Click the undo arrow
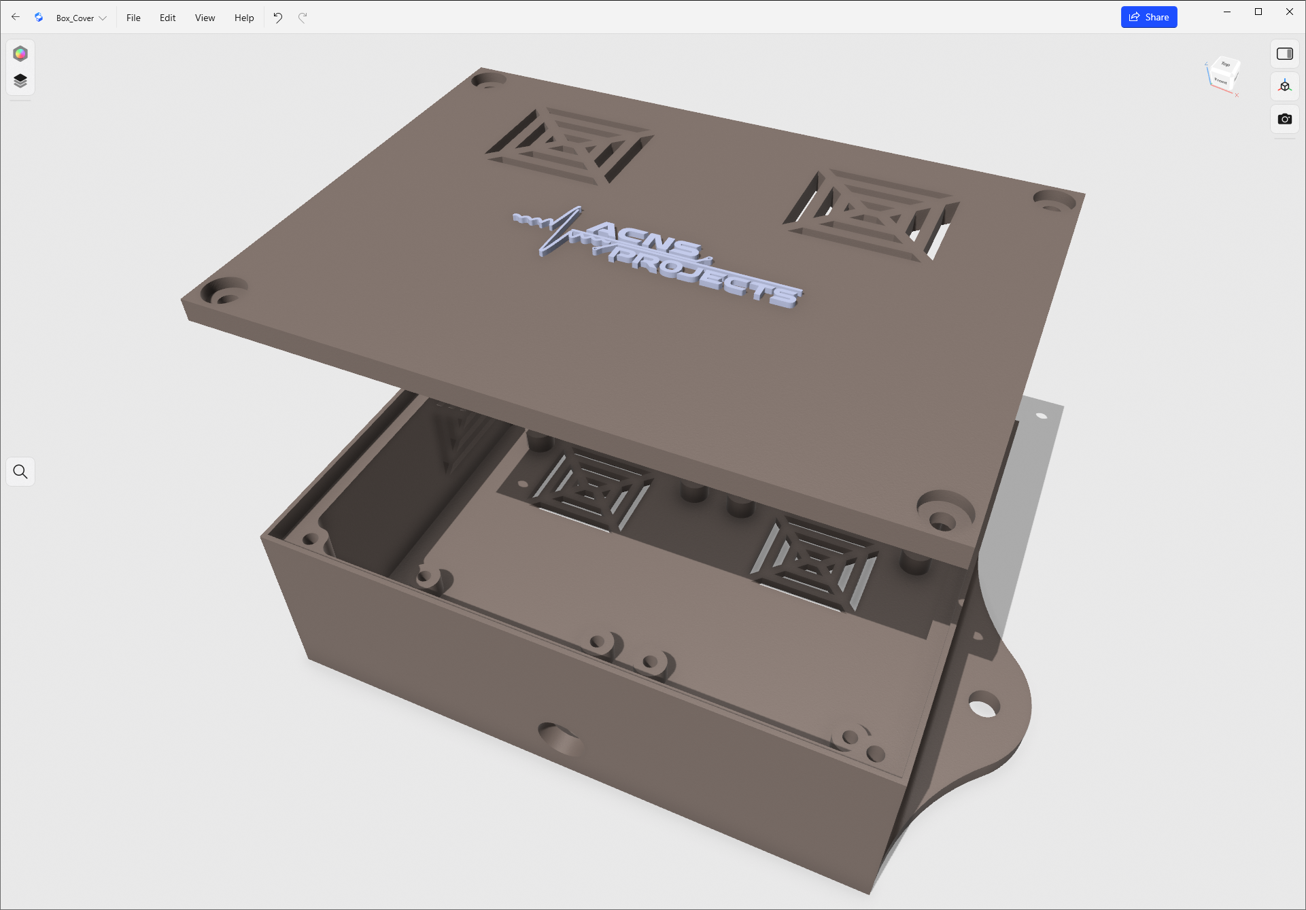The height and width of the screenshot is (910, 1306). point(278,18)
